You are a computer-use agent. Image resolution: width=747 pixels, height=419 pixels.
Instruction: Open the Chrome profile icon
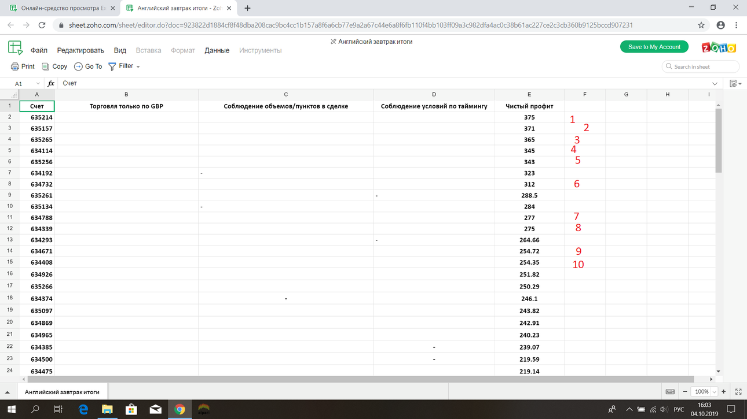point(720,25)
